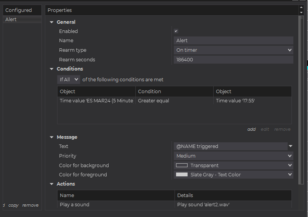This screenshot has height=217, width=308.
Task: Click the copy link in Configured panel
Action: click(x=13, y=205)
